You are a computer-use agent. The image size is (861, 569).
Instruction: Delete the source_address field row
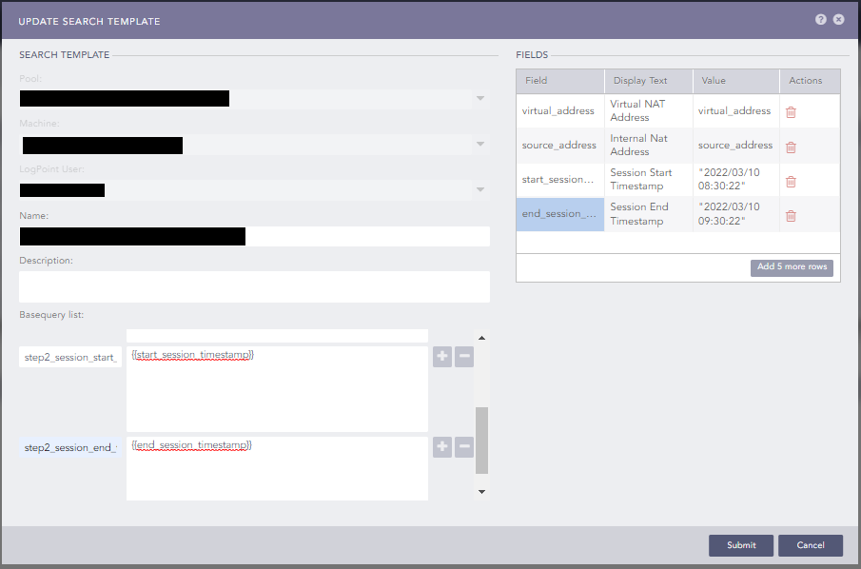click(x=791, y=147)
